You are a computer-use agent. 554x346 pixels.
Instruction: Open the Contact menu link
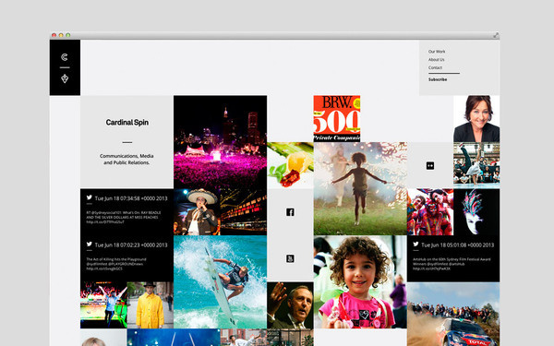click(x=435, y=67)
